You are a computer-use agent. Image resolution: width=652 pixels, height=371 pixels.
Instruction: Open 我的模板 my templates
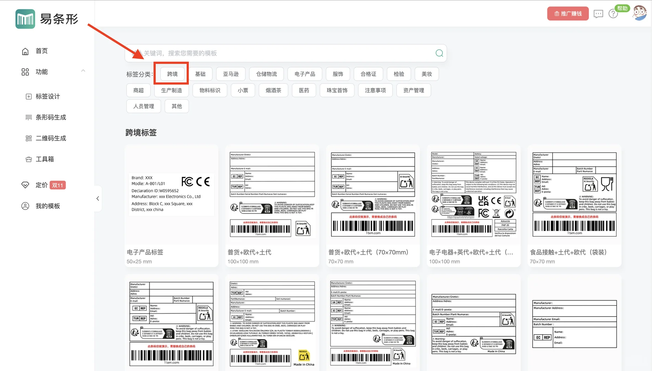click(x=48, y=206)
